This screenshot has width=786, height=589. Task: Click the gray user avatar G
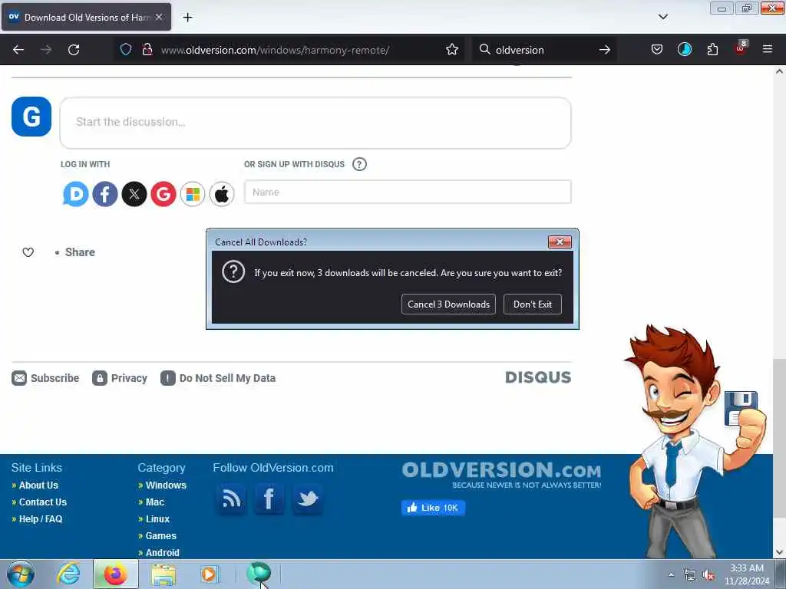[x=31, y=117]
